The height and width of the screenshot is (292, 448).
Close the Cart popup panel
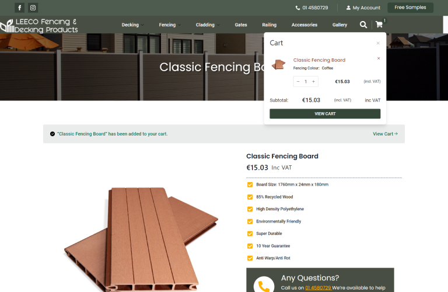[378, 43]
